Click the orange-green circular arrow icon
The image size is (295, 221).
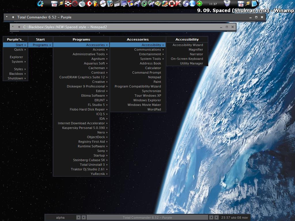[165, 3]
